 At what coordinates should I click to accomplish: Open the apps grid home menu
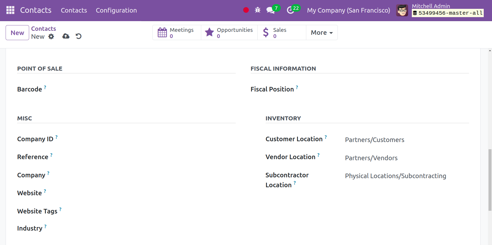pyautogui.click(x=10, y=10)
